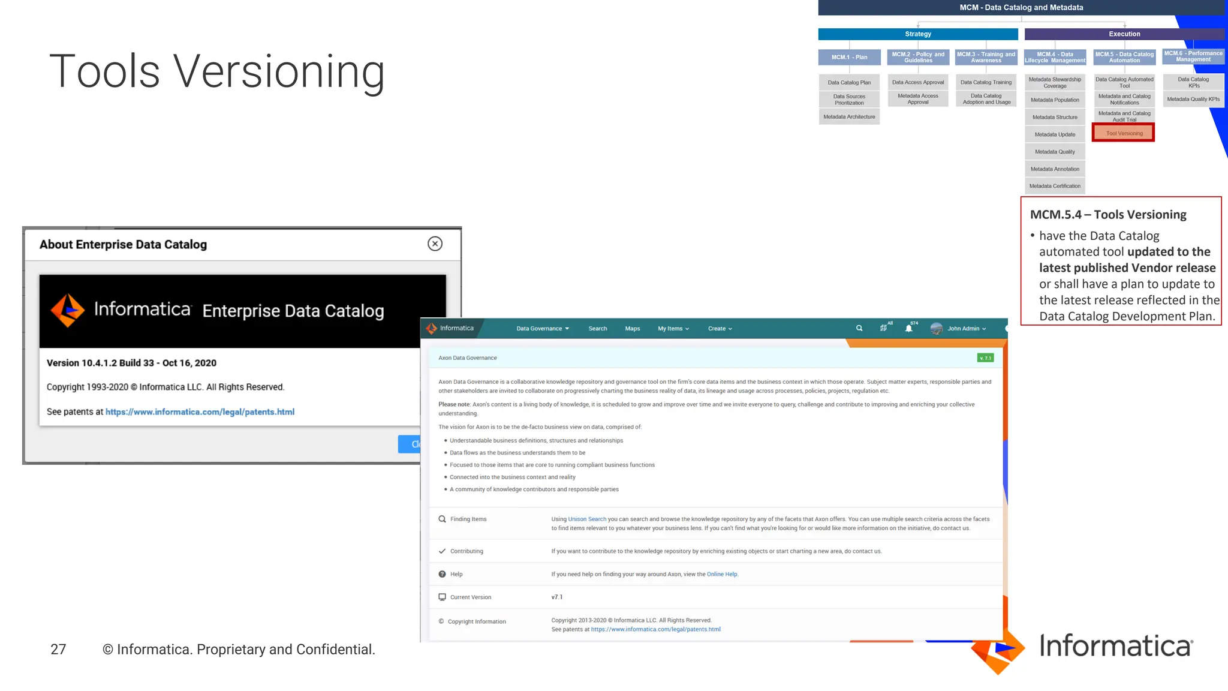
Task: Select Data Catalog KPIs box
Action: (1193, 82)
